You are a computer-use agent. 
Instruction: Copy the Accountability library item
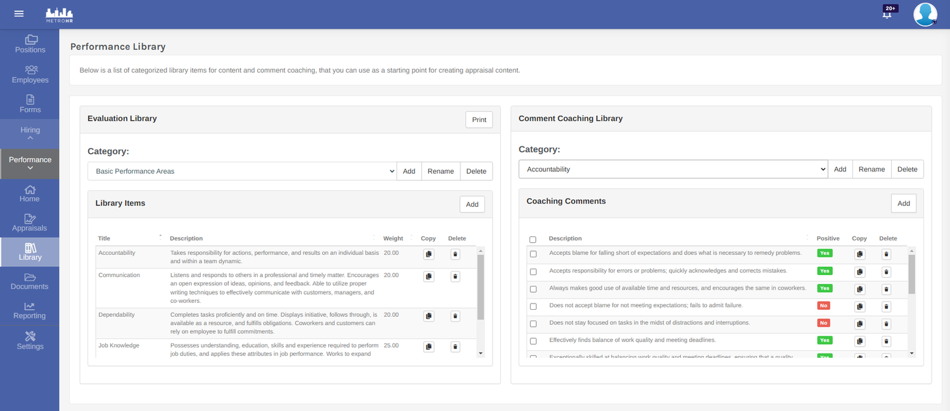click(x=429, y=254)
